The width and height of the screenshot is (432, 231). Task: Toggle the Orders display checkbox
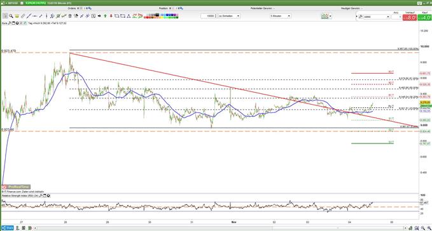(81, 8)
